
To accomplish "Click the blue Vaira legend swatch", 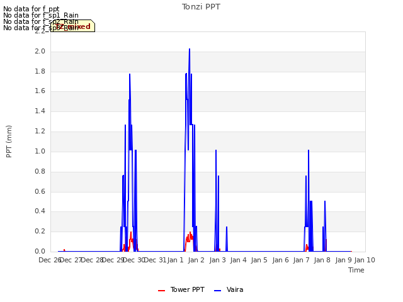I will 217,291.
